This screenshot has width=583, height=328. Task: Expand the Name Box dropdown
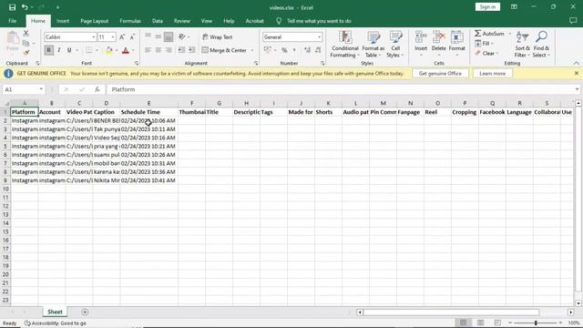[x=41, y=89]
